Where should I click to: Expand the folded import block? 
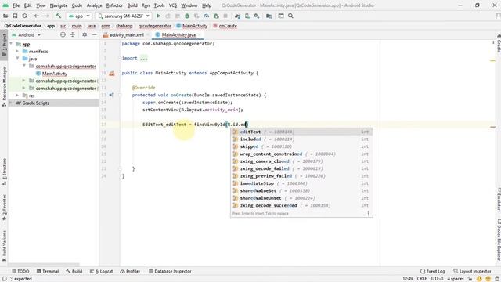pos(144,58)
